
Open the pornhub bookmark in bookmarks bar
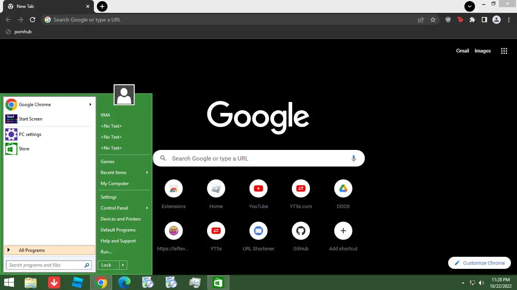(x=19, y=32)
